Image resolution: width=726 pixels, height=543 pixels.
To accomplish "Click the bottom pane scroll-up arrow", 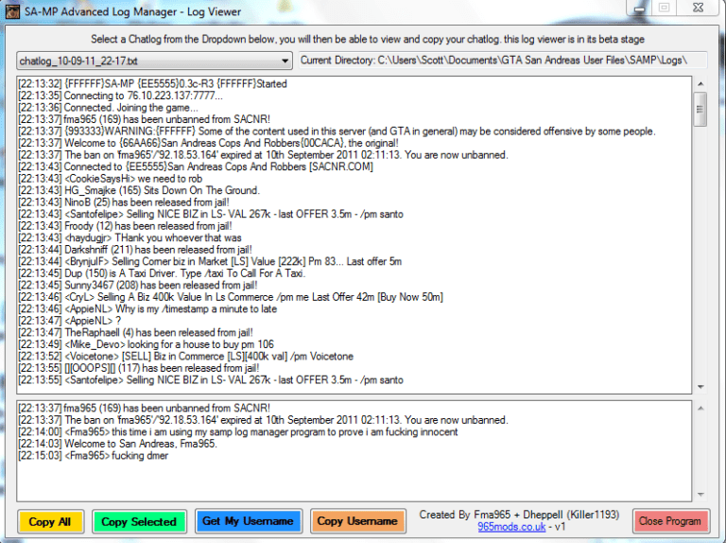I will point(700,408).
